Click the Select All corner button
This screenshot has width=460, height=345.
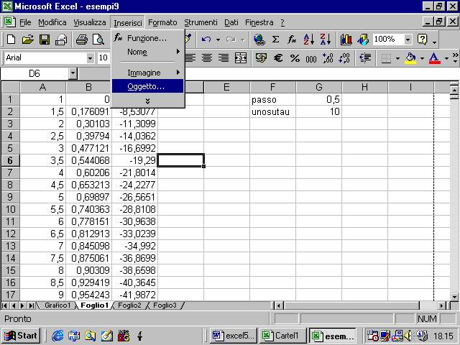[x=11, y=87]
